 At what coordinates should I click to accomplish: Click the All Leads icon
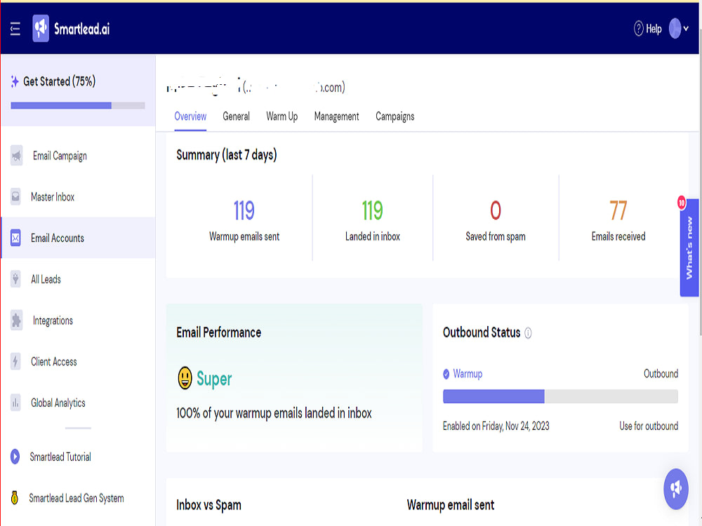coord(15,279)
